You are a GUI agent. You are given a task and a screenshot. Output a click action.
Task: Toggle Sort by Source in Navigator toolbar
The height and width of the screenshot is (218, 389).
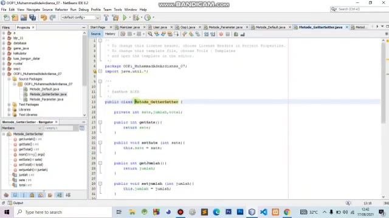point(68,195)
